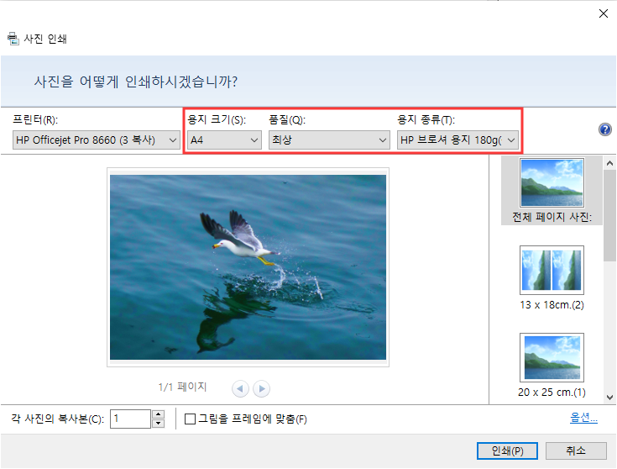The width and height of the screenshot is (617, 469).
Task: Expand 용지 종류 HP 브로셔 용지 dropdown
Action: pos(458,140)
